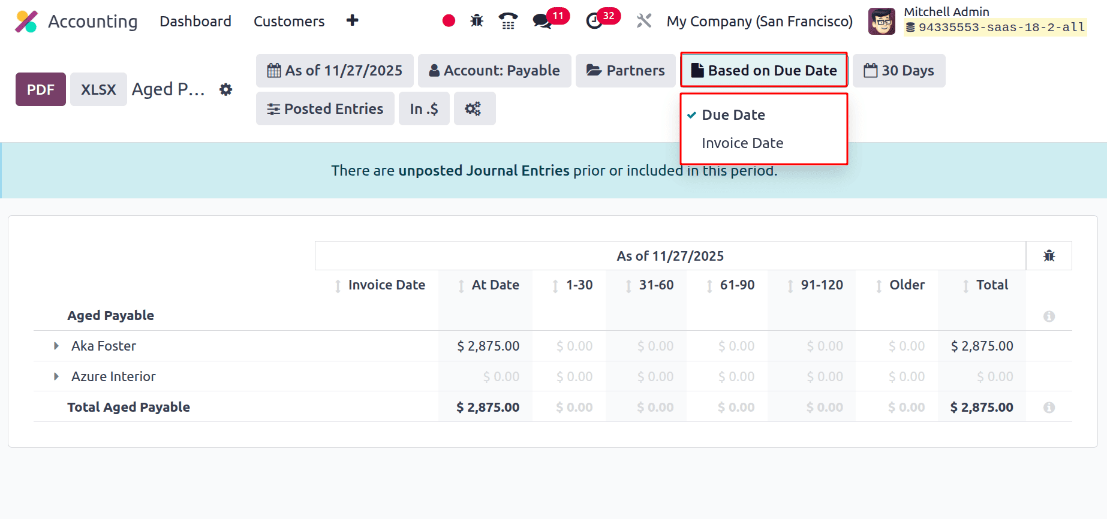Open the debug bug icon in navbar

477,21
